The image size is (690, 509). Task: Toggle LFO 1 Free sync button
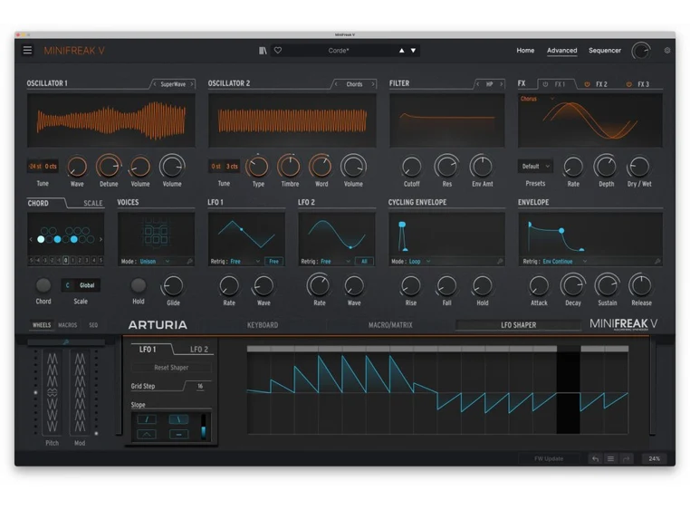point(273,262)
